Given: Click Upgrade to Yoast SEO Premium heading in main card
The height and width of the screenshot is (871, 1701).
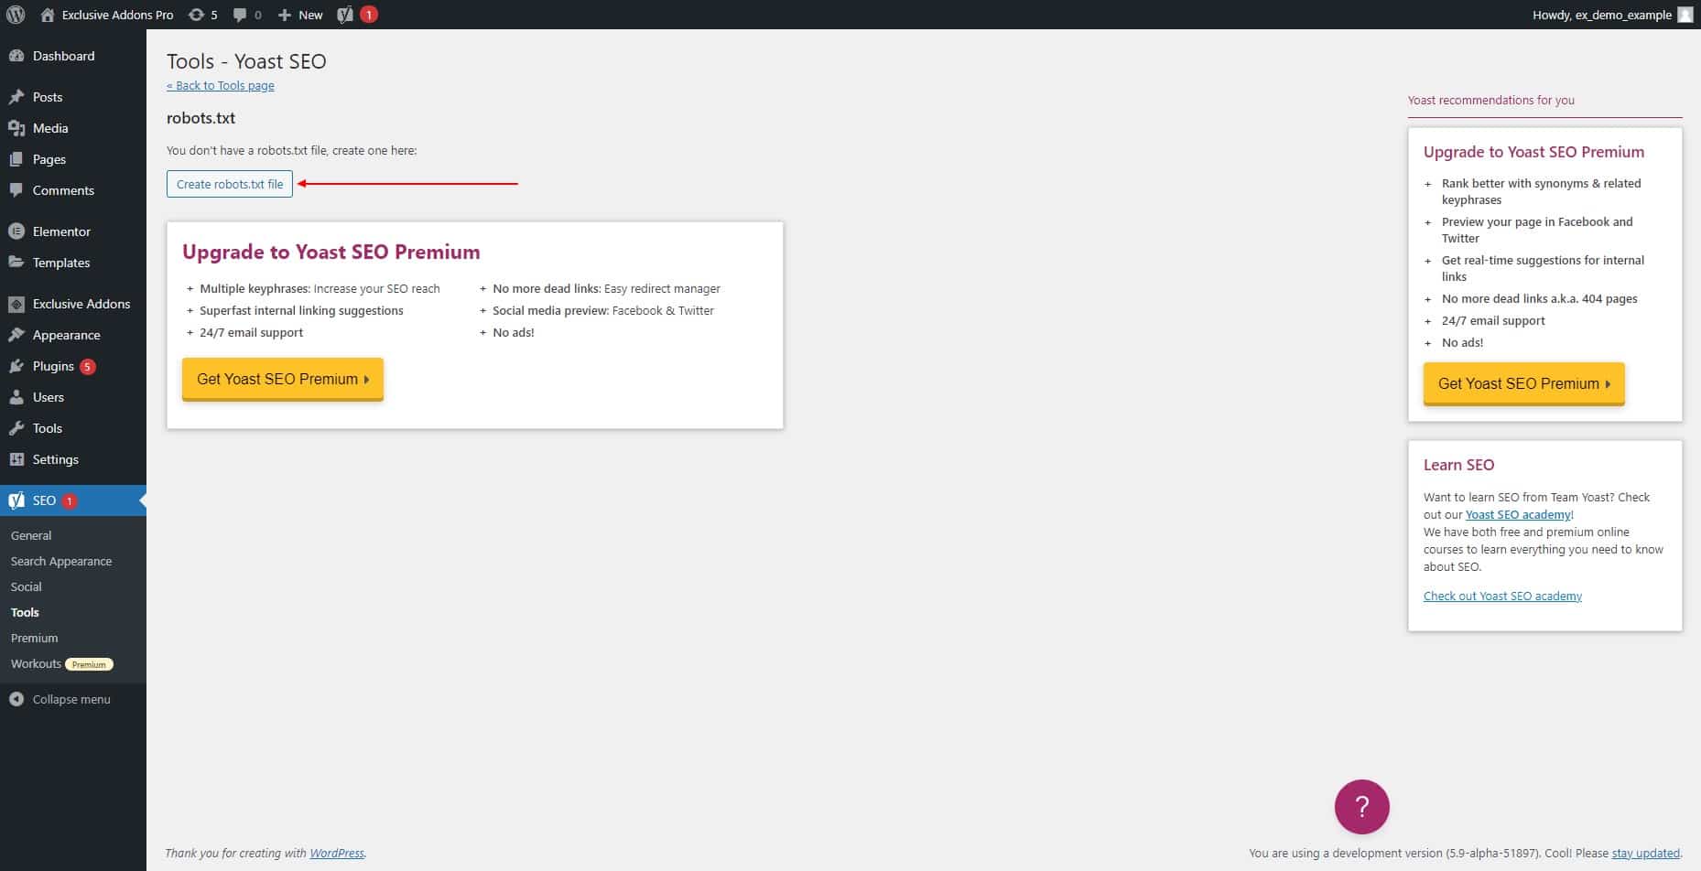Looking at the screenshot, I should 331,252.
